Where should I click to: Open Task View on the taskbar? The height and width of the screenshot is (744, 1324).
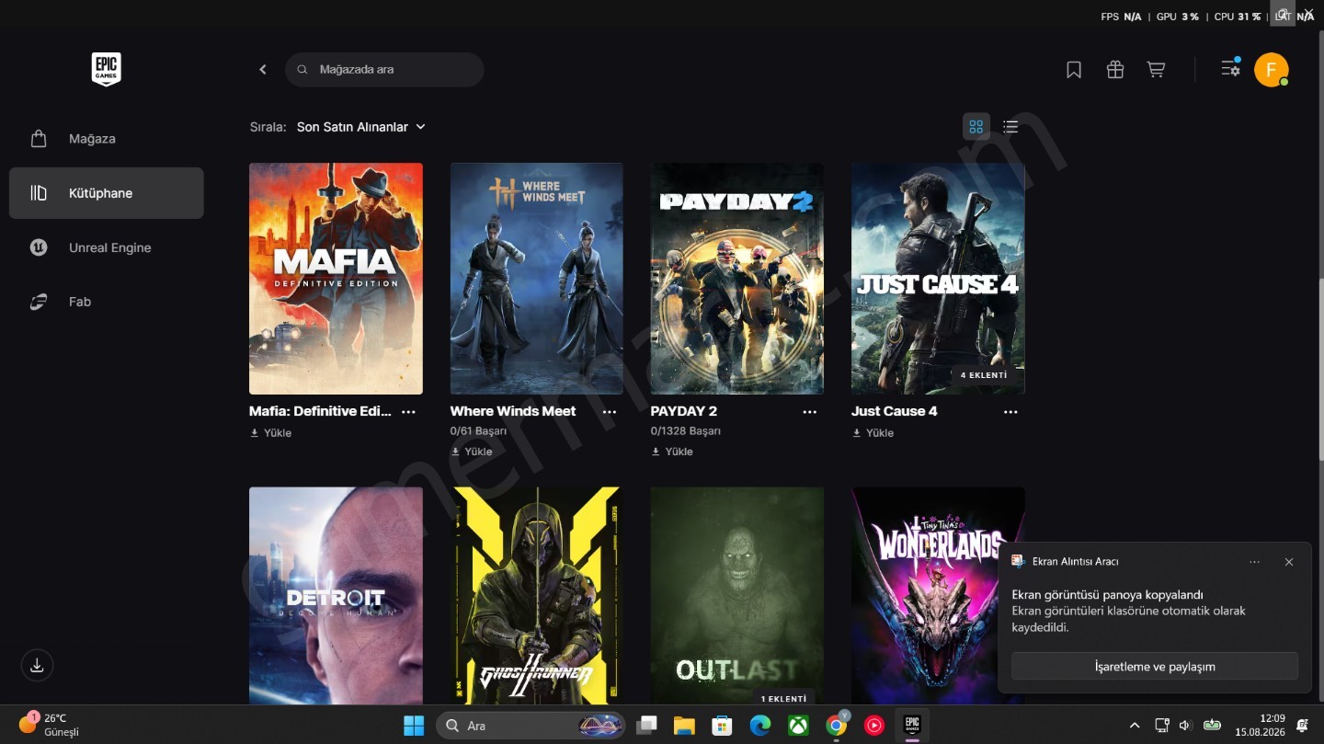point(647,726)
